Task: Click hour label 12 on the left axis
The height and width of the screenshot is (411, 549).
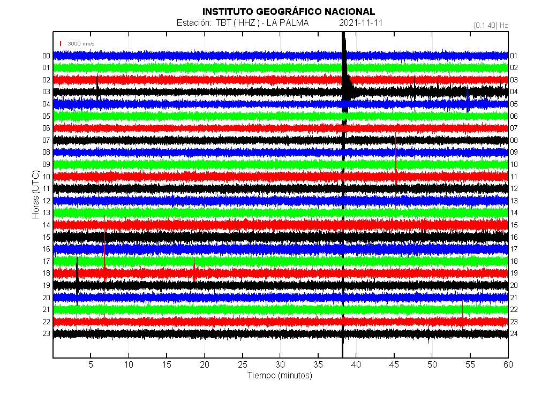Action: [47, 201]
